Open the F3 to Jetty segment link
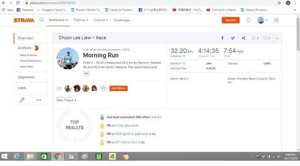300x166 pixels. 123,125
